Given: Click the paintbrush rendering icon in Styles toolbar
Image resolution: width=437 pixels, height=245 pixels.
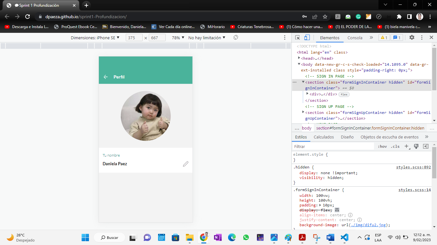Looking at the screenshot, I should [416, 146].
